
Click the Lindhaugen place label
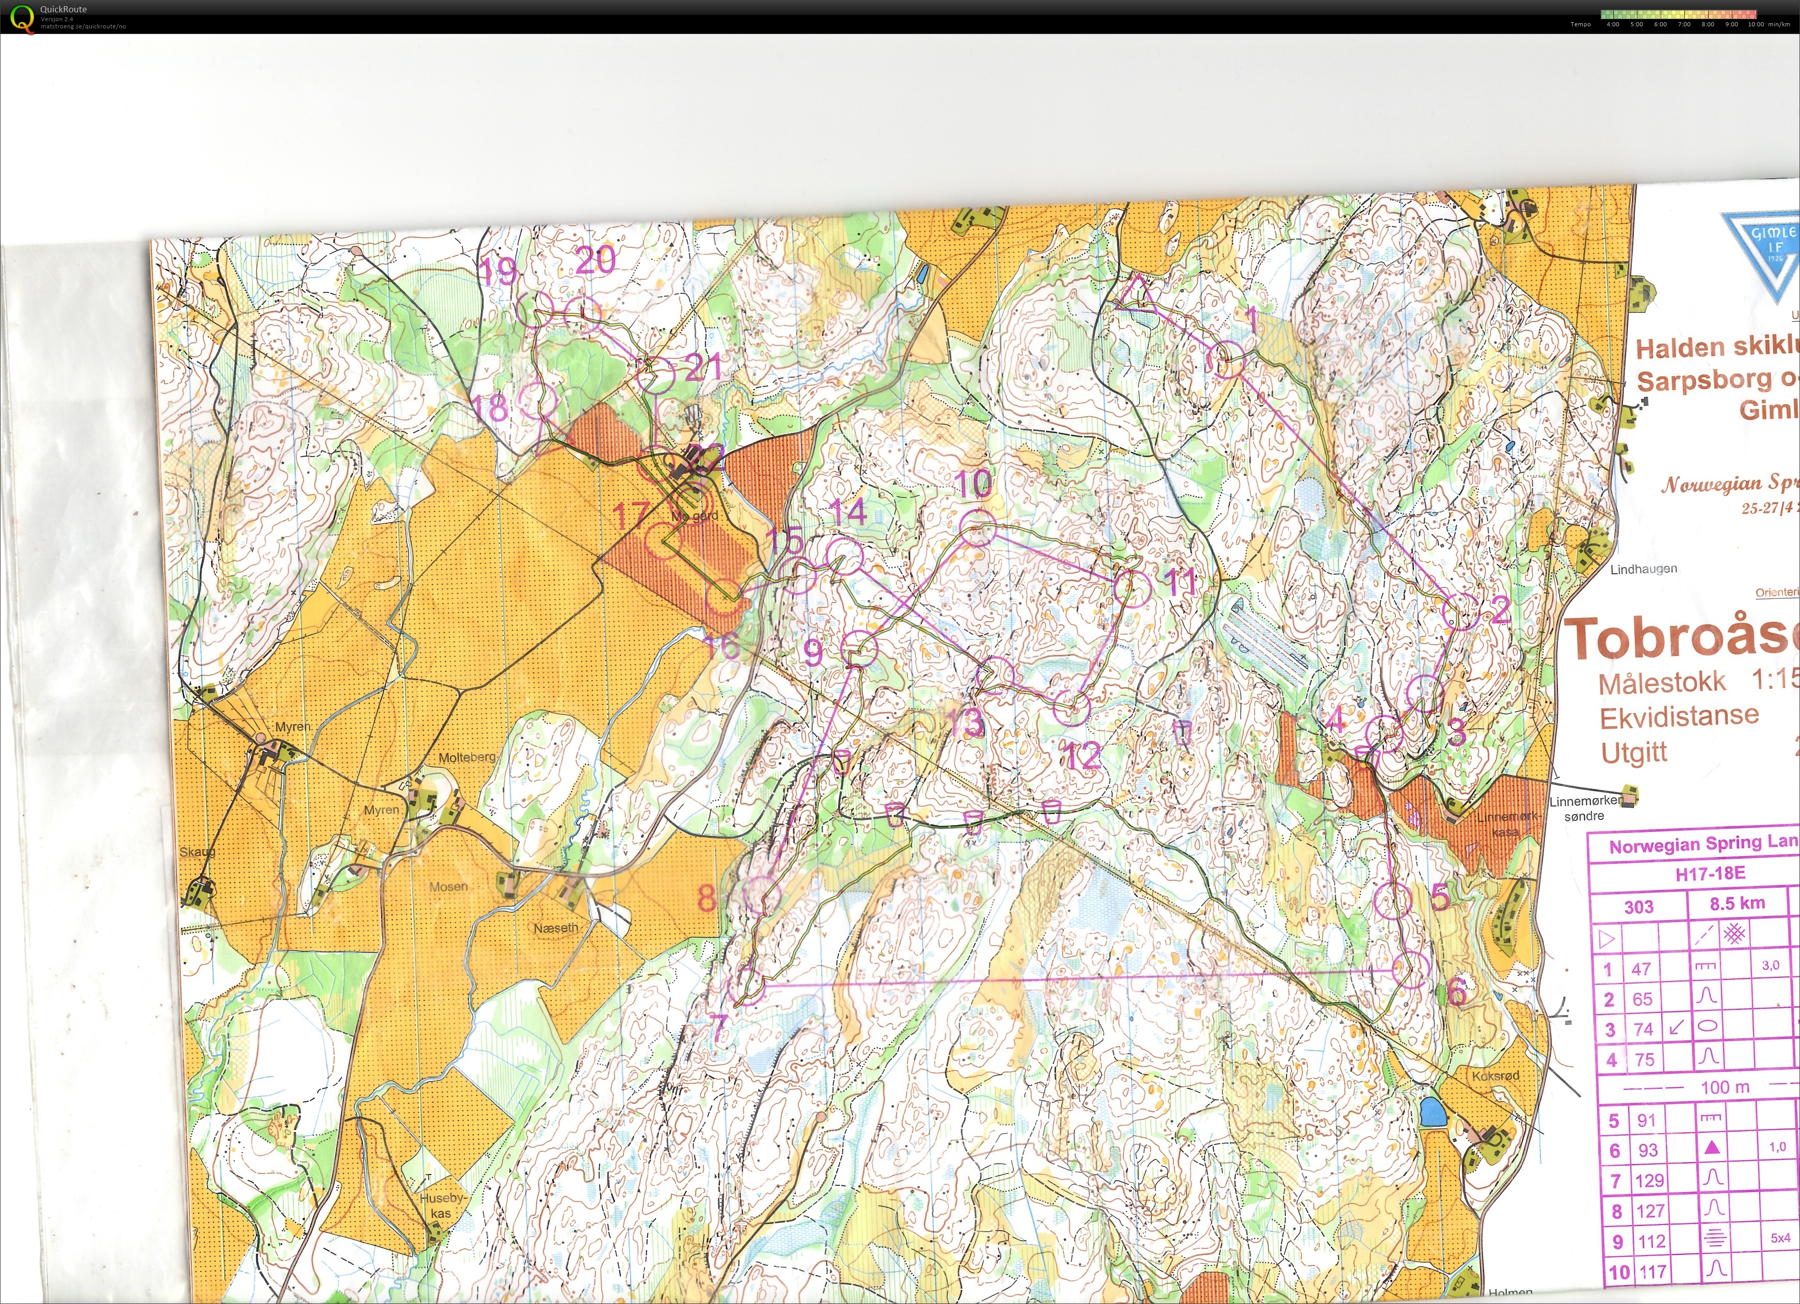[1644, 568]
